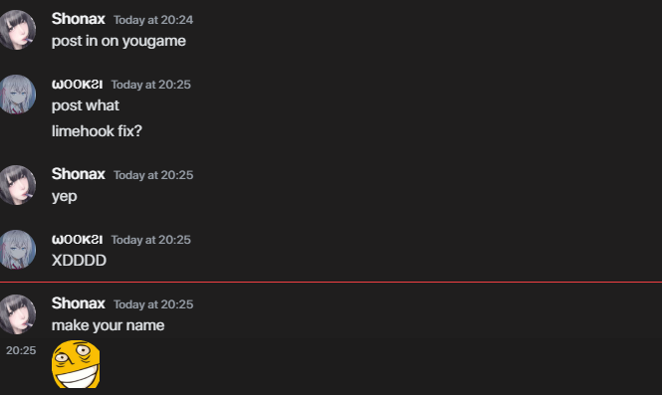This screenshot has width=662, height=395.
Task: Select the 'post in on yougame' message text
Action: 118,42
